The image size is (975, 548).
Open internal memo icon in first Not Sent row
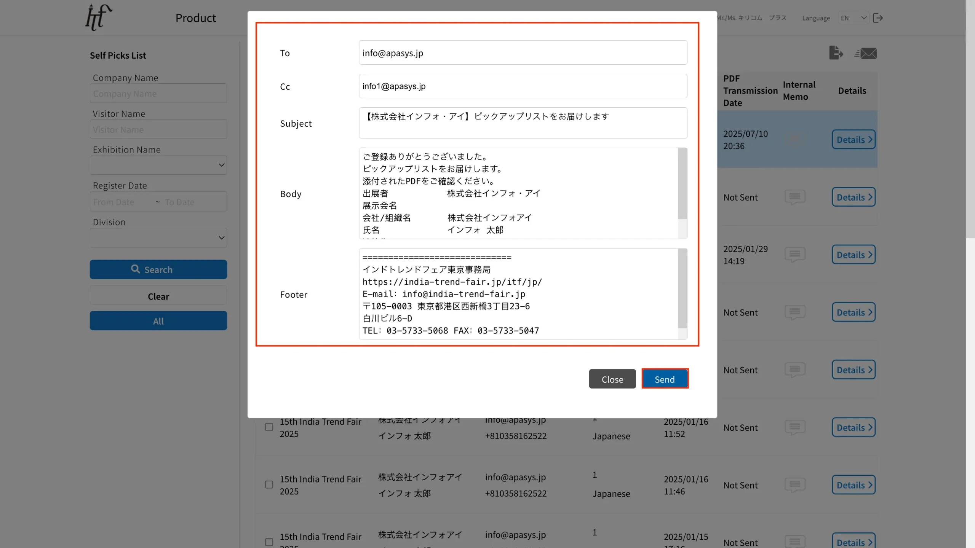(795, 197)
